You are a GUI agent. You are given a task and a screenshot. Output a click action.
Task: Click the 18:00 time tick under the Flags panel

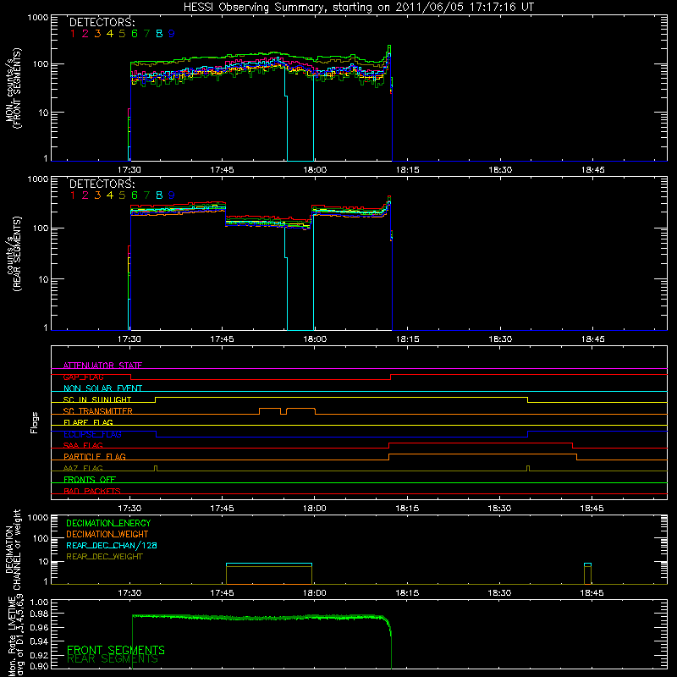(x=314, y=509)
